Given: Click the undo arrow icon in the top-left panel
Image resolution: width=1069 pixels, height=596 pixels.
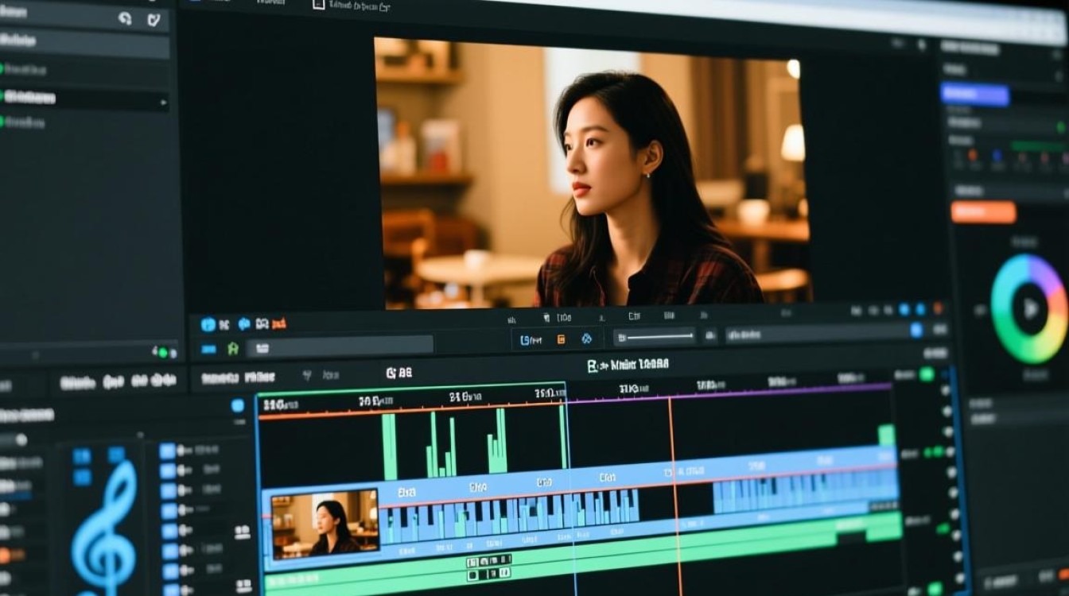Looking at the screenshot, I should click(125, 18).
